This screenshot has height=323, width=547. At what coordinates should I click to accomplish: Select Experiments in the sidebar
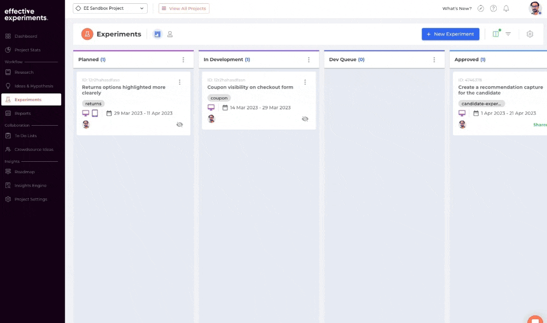31,99
